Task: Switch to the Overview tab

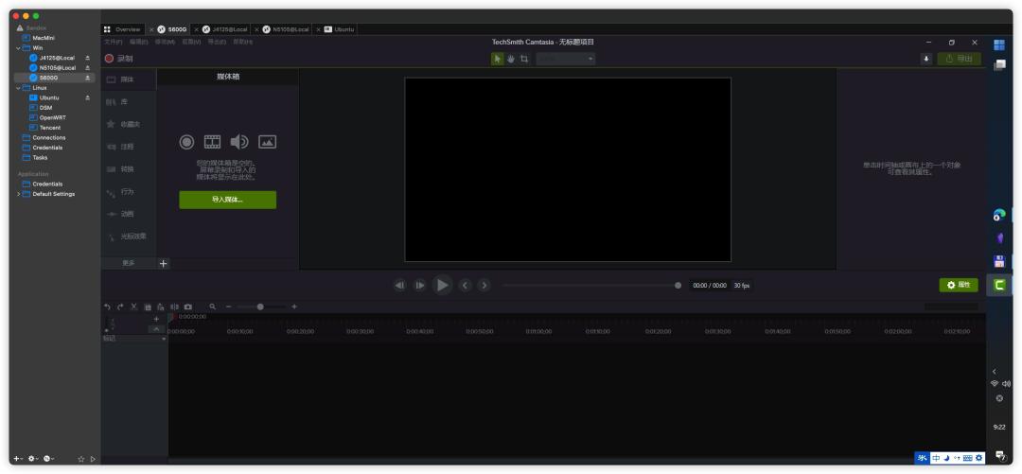Action: click(123, 29)
